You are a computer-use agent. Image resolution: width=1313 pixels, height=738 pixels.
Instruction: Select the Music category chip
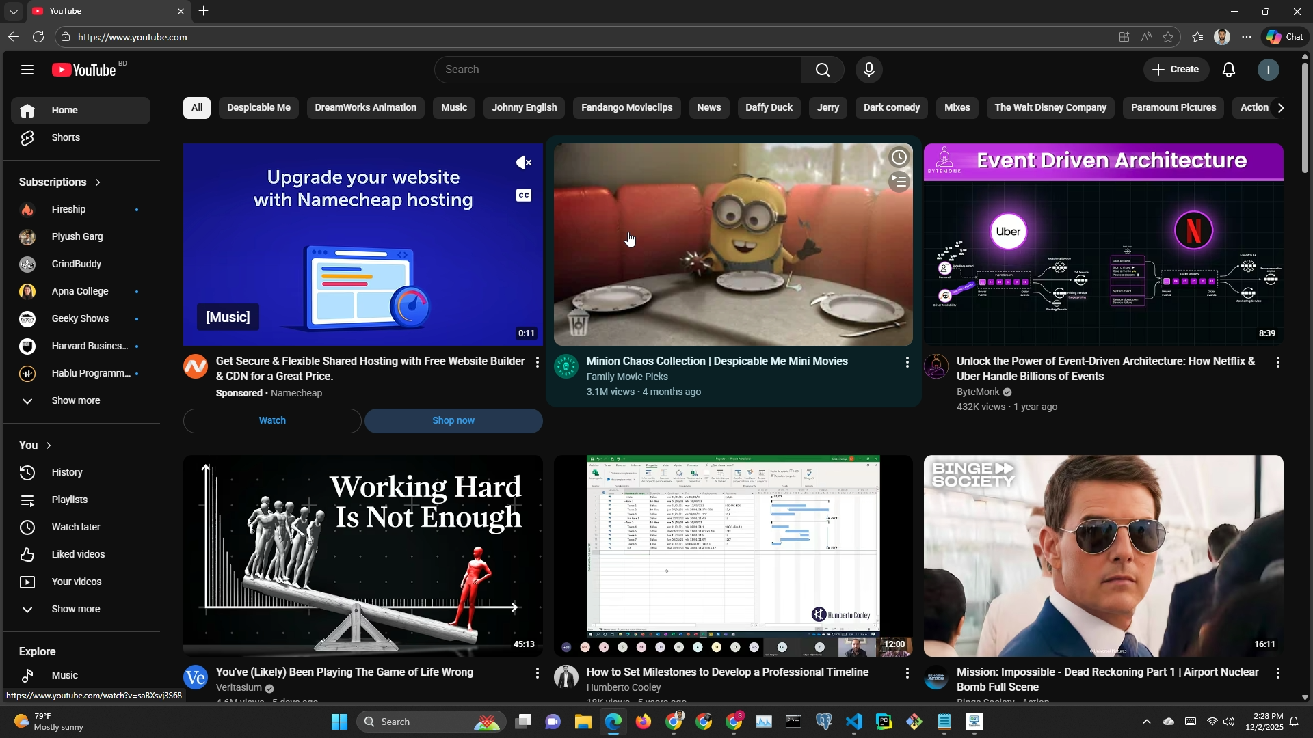click(x=454, y=108)
